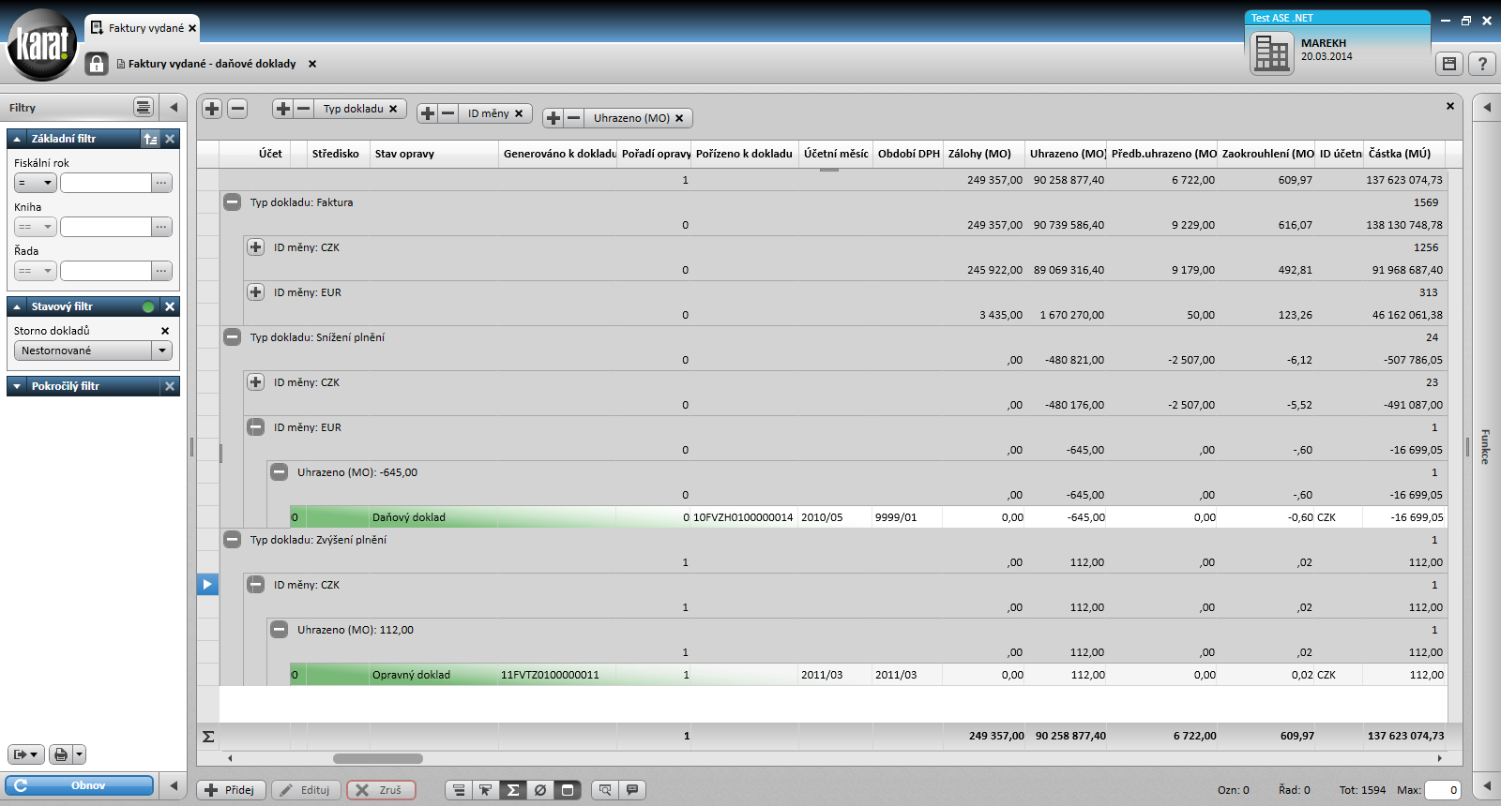
Task: Toggle the green Stavový filtr indicator
Action: [x=148, y=306]
